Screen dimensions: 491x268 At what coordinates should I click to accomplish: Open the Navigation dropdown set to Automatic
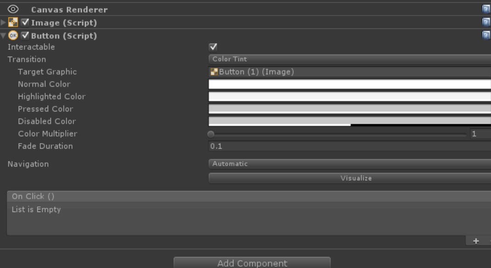pyautogui.click(x=350, y=164)
